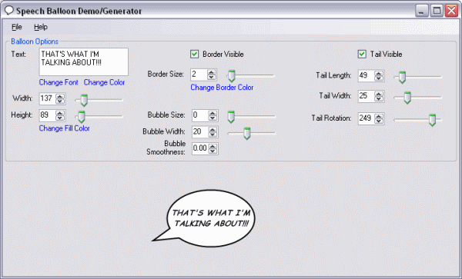
Task: Increase Height with the up spinner arrow
Action: coord(60,113)
